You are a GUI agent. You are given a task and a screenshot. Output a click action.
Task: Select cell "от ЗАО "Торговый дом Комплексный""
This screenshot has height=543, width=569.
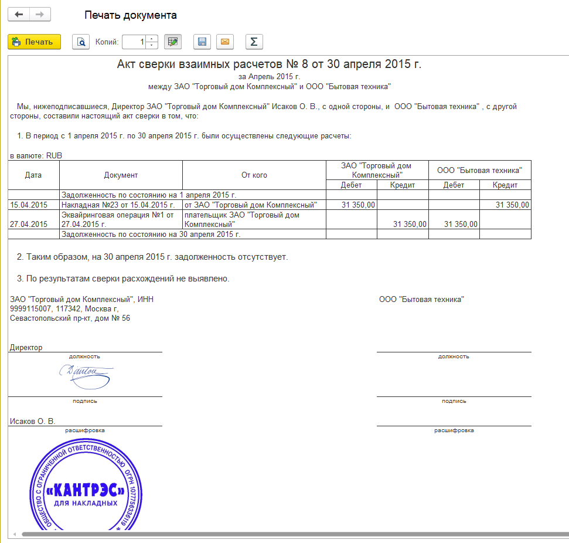[x=254, y=205]
